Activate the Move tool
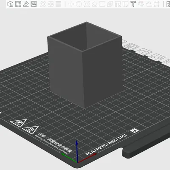Viewport: 170px width, 170px height. [71, 4]
